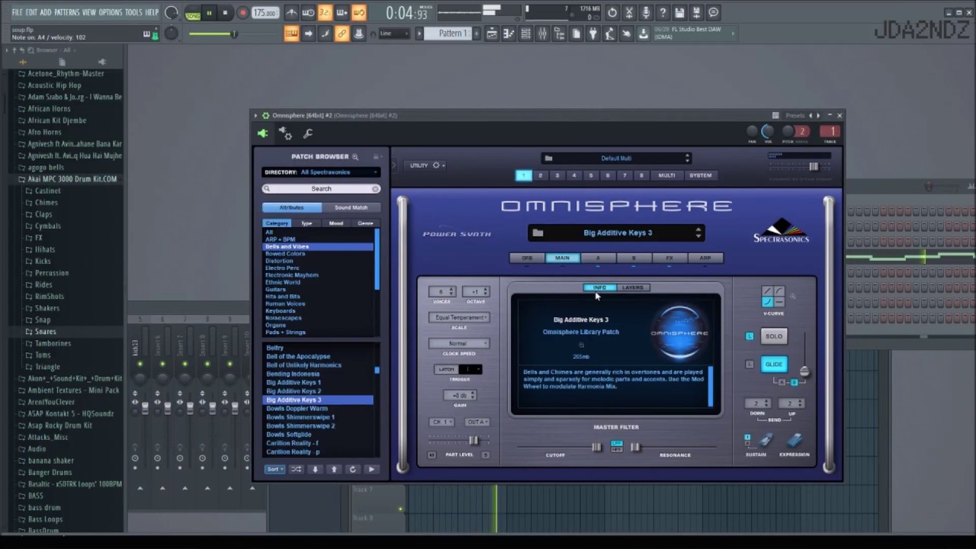The image size is (976, 549).
Task: Pause playback with the pause button
Action: point(210,12)
